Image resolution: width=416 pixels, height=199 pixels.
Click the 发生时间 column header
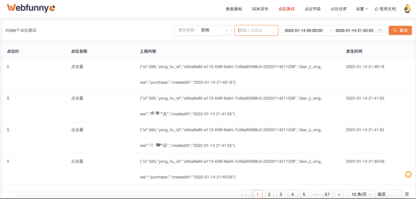354,51
